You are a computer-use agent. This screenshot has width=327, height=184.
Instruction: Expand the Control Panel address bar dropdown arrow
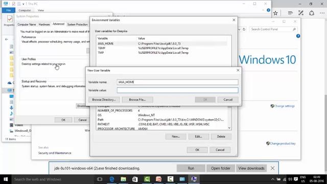click(x=239, y=30)
